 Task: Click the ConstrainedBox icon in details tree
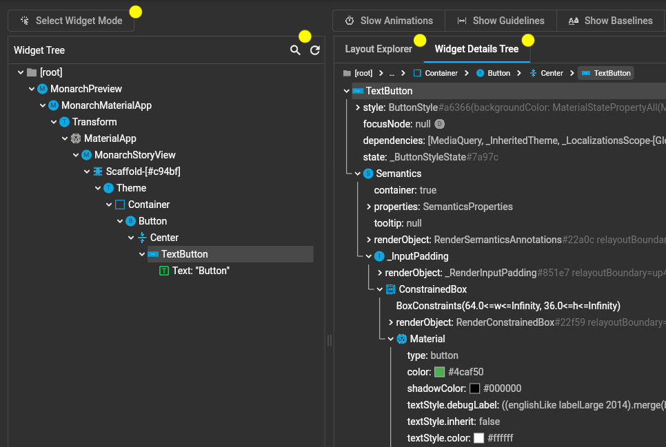(390, 289)
